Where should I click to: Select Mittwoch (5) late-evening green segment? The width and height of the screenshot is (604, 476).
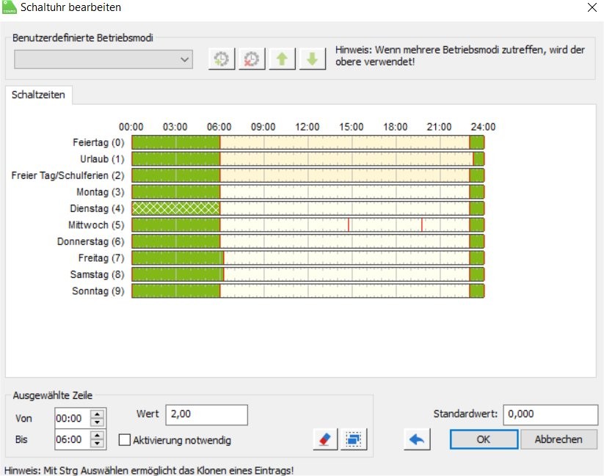477,225
